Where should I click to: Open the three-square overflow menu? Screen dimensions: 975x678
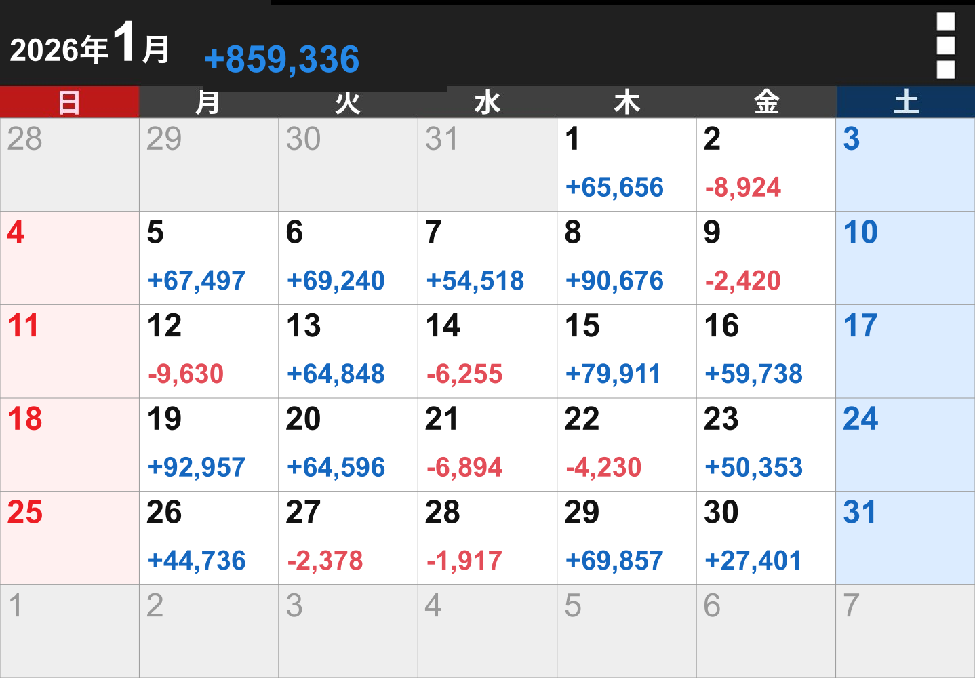click(x=945, y=45)
